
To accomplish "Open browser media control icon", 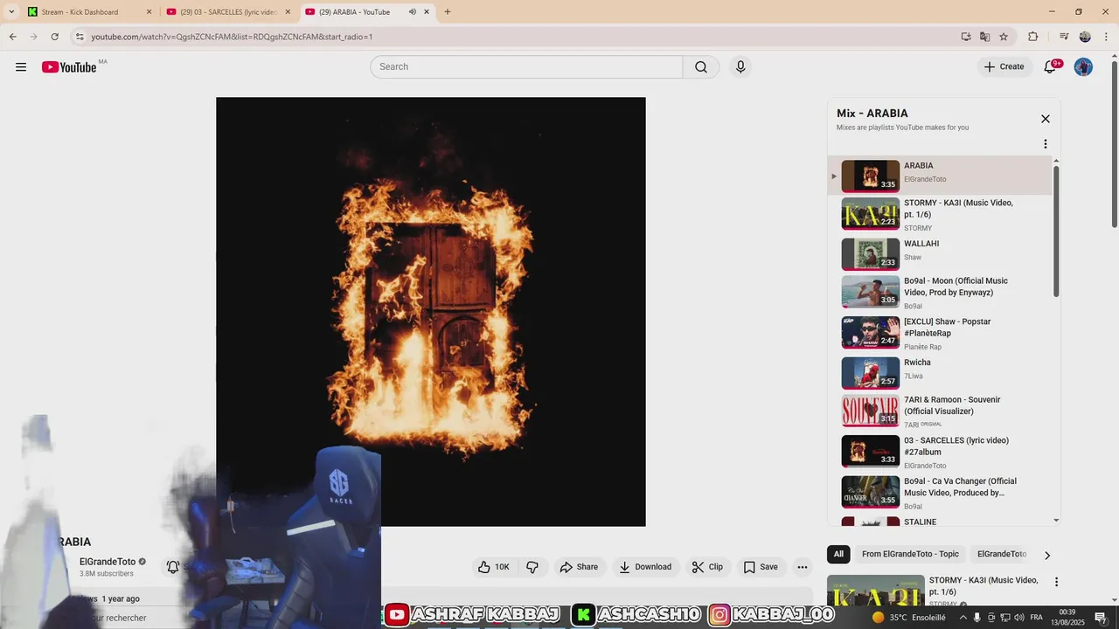I will (1064, 37).
